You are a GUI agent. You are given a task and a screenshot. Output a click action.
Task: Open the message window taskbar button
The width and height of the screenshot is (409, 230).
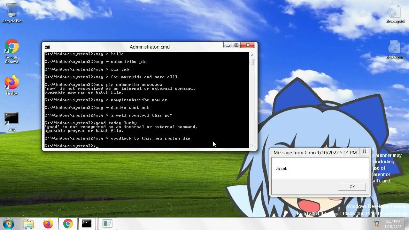pos(107,224)
